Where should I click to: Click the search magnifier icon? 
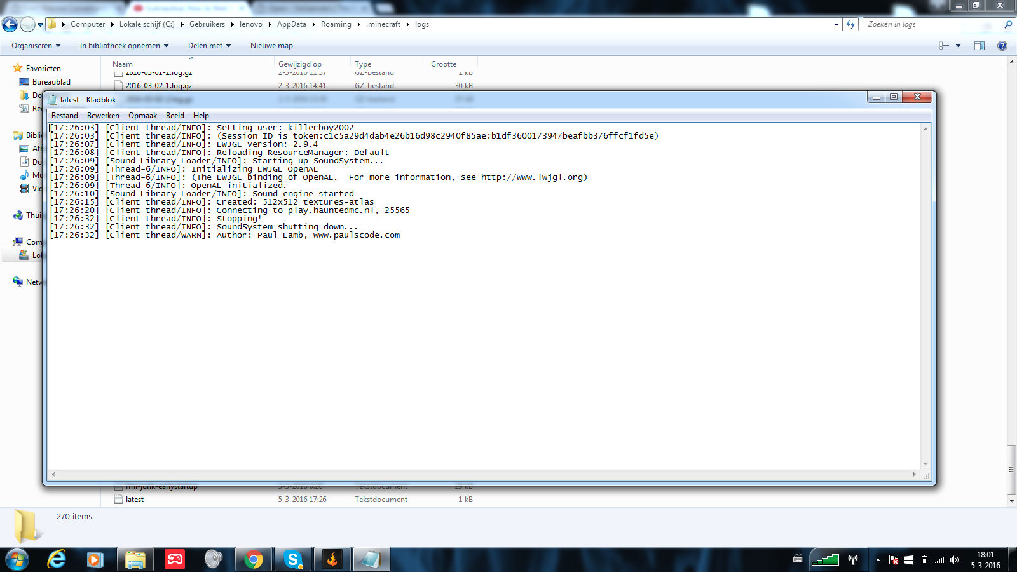[x=1008, y=24]
